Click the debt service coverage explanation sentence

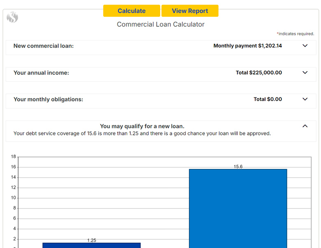[x=142, y=133]
